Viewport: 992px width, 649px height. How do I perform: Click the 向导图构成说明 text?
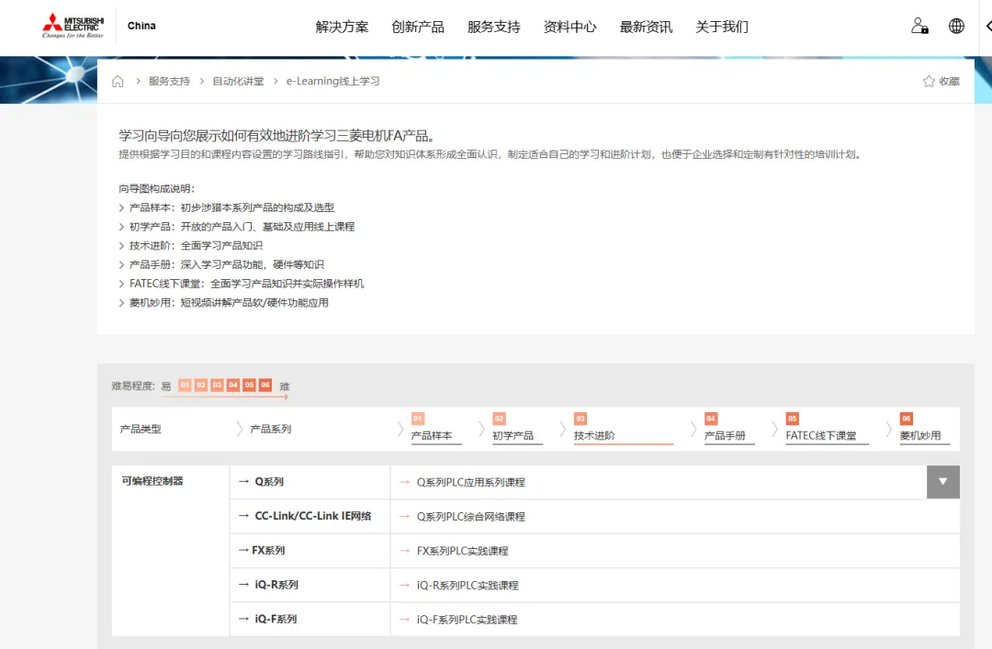(157, 188)
